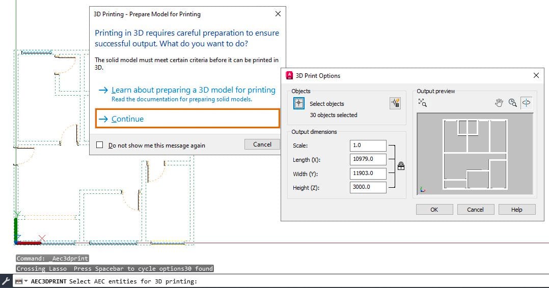Image resolution: width=549 pixels, height=288 pixels.
Task: Close the 3D Print Options dialog
Action: pyautogui.click(x=536, y=75)
